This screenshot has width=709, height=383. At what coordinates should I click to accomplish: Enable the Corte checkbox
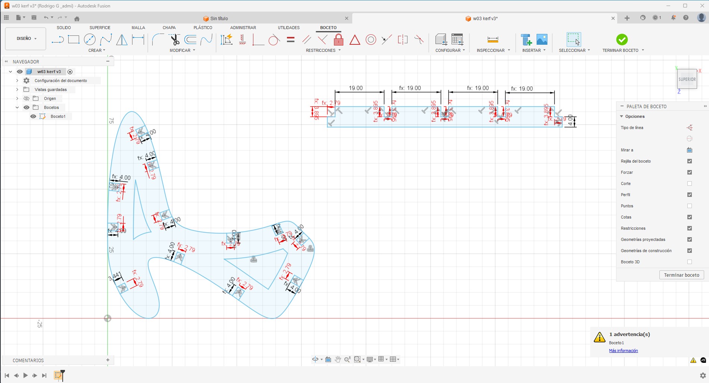(690, 183)
